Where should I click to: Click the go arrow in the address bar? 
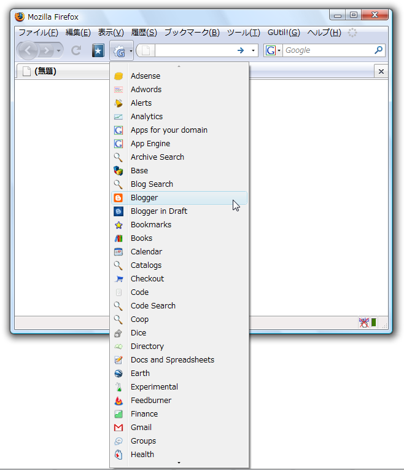tap(241, 50)
